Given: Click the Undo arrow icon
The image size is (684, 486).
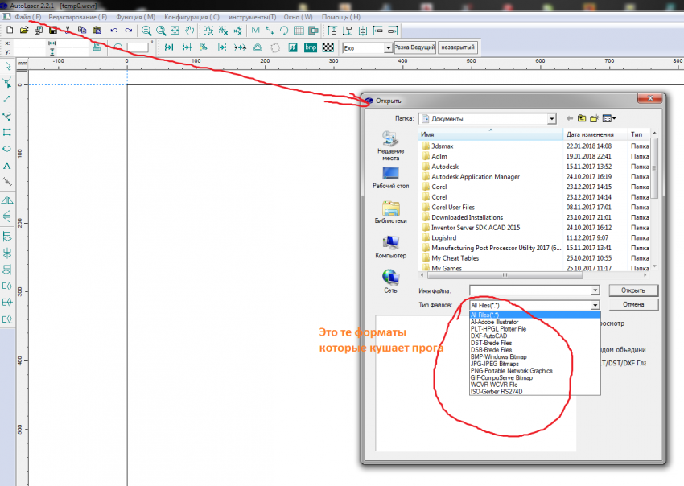Looking at the screenshot, I should [113, 31].
